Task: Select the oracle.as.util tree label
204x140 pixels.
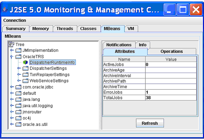Action: click(x=35, y=124)
